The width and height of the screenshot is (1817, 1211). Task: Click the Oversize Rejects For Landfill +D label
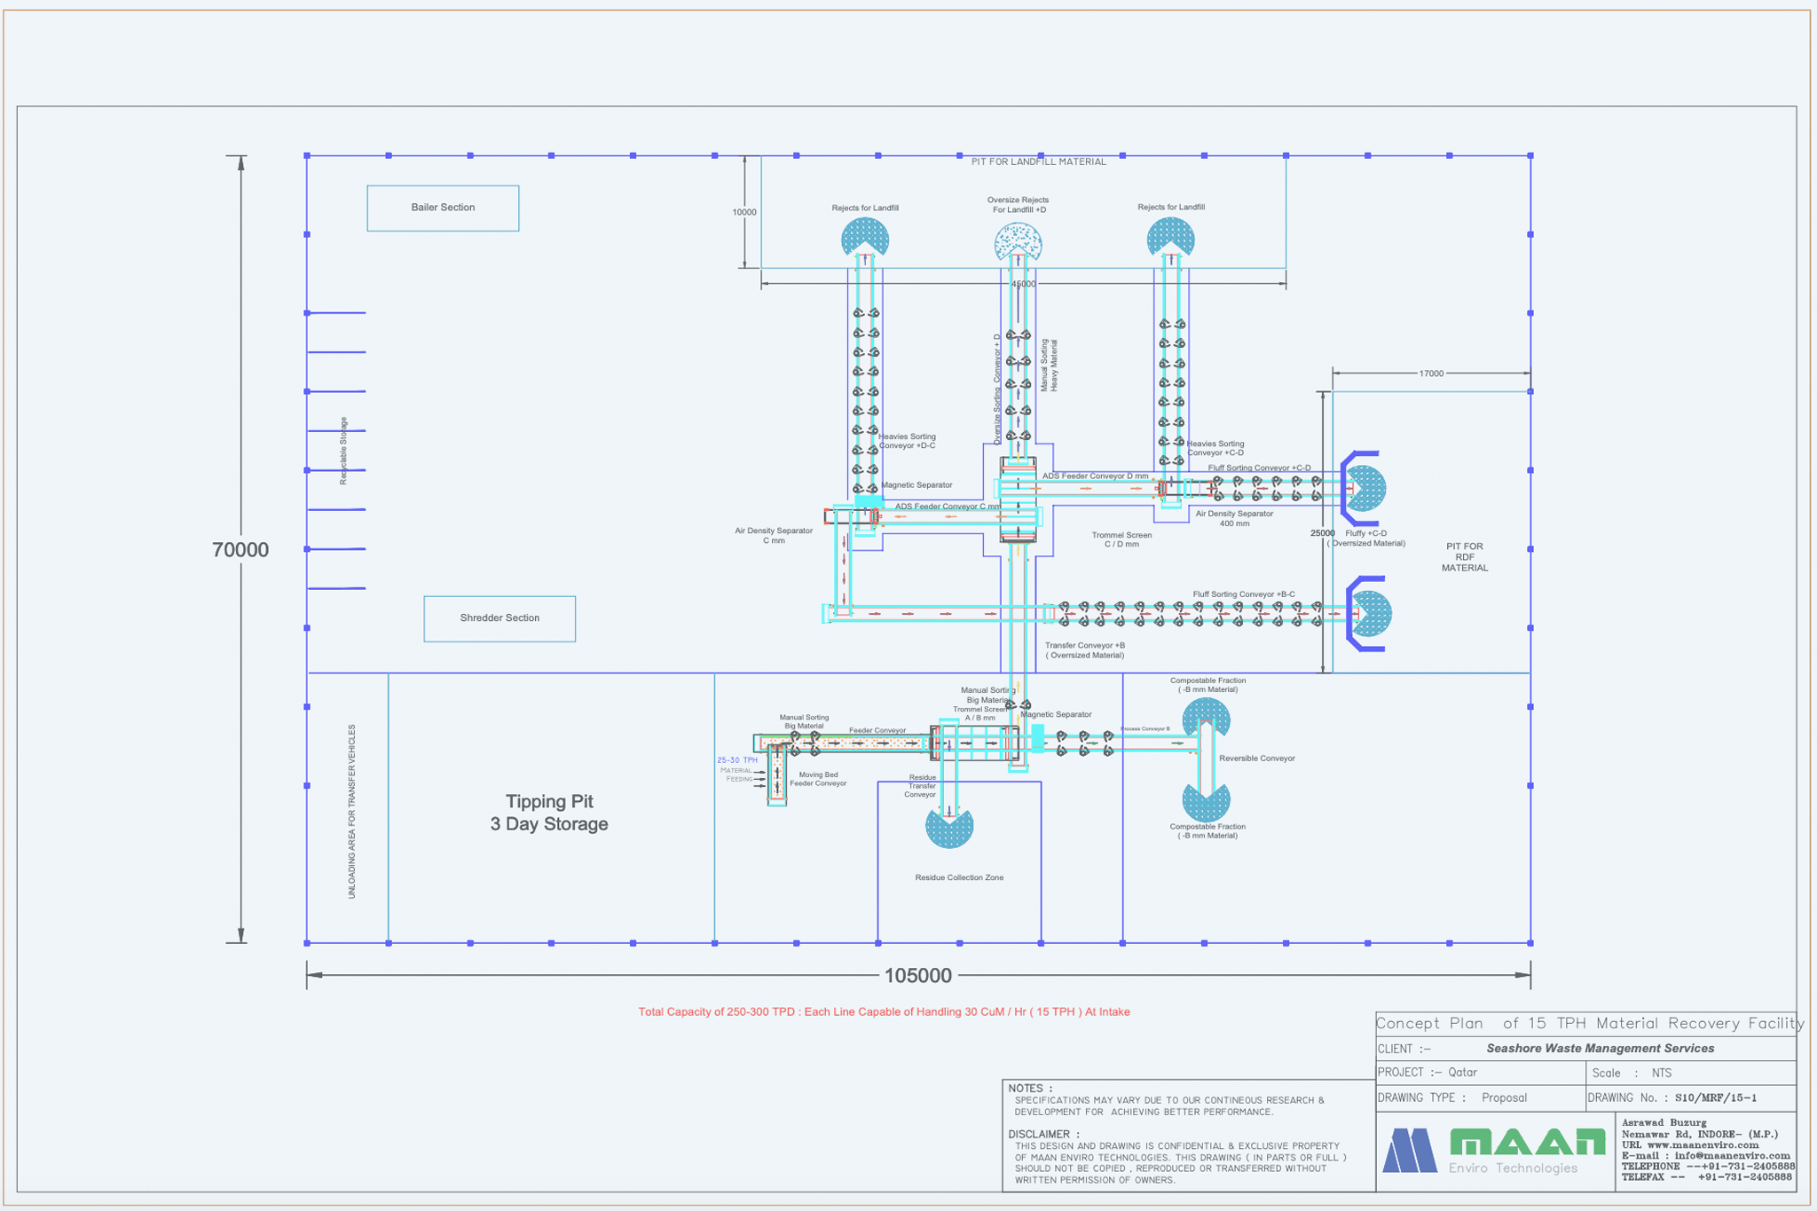(1019, 205)
